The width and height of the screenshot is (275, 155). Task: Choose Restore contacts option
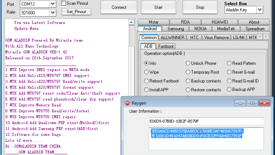(188, 89)
